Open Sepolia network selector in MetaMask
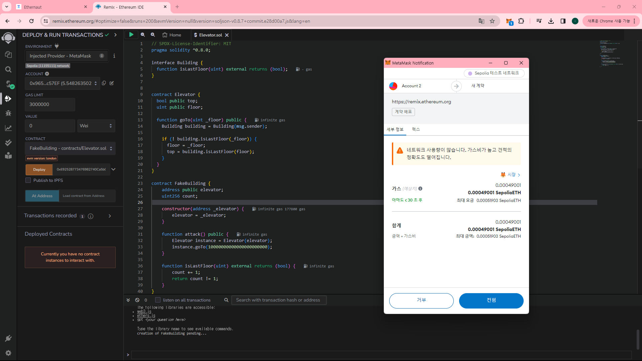Screen dimensions: 642x361 pyautogui.click(x=494, y=73)
